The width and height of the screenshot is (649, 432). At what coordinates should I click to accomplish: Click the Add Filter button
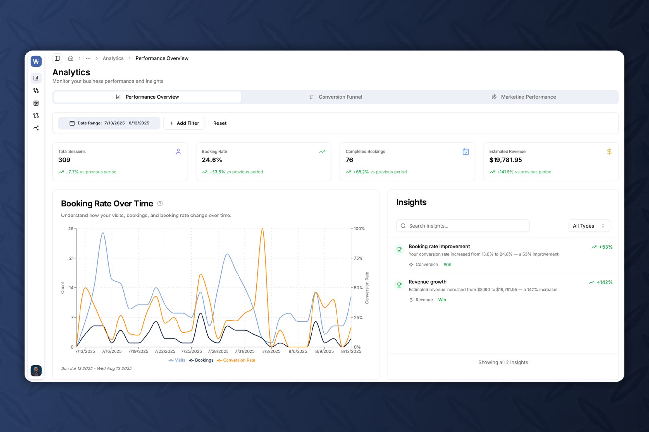point(184,123)
